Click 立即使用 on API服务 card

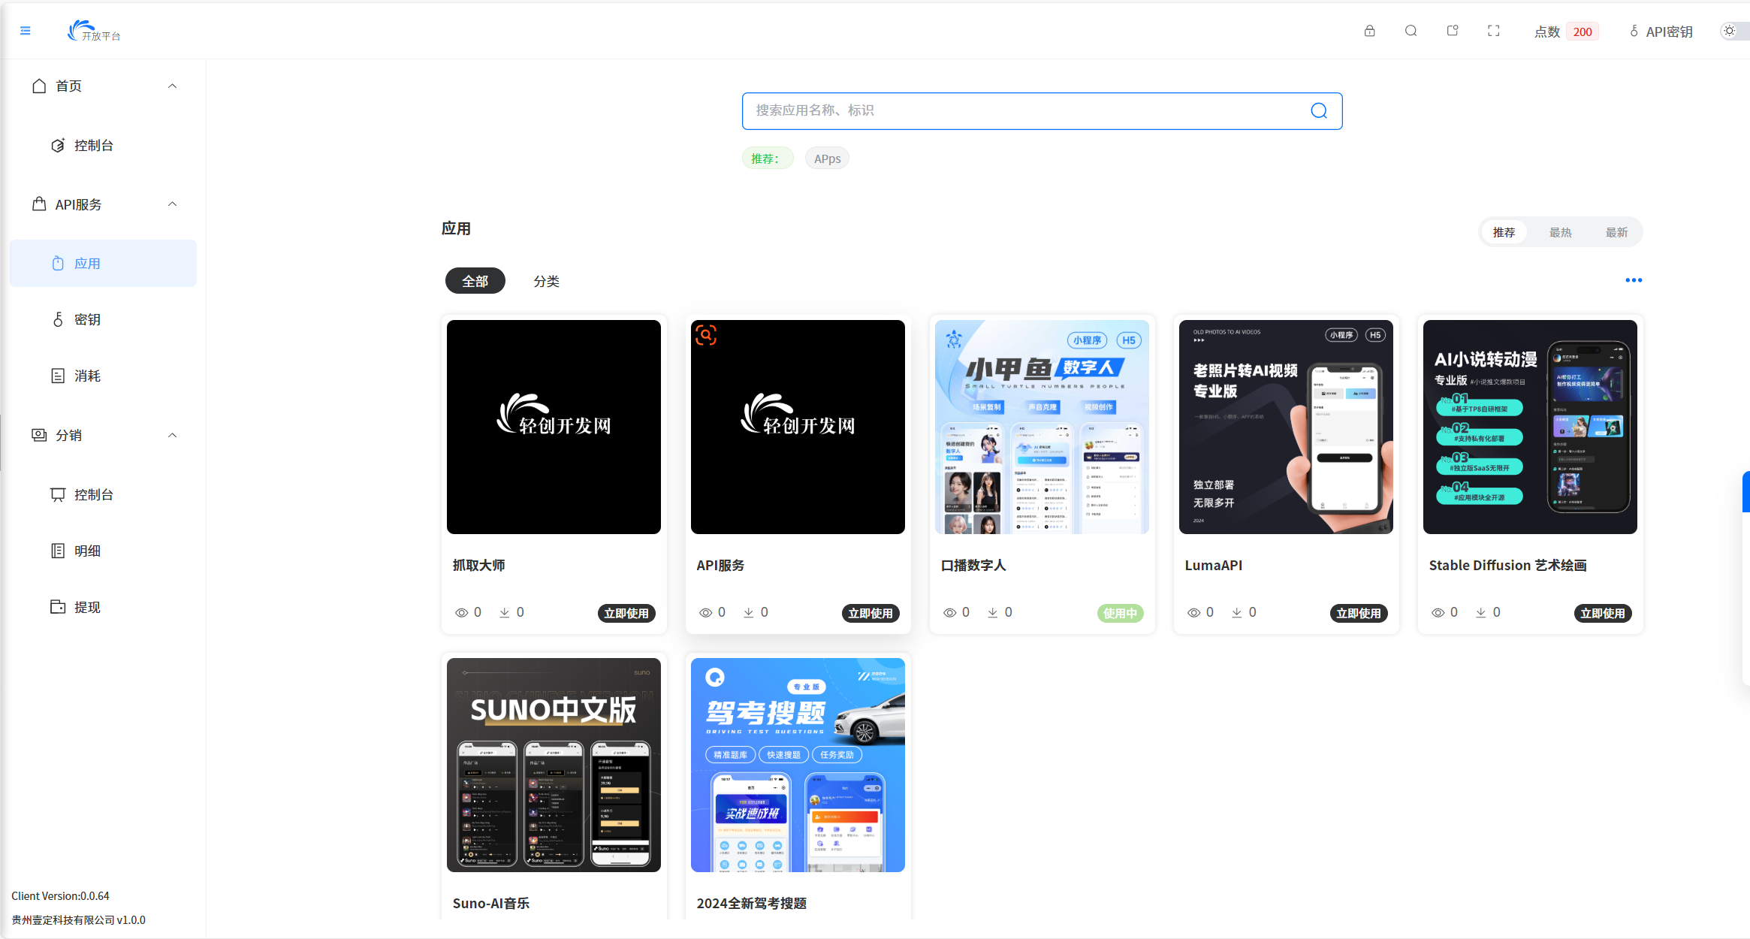pos(870,613)
